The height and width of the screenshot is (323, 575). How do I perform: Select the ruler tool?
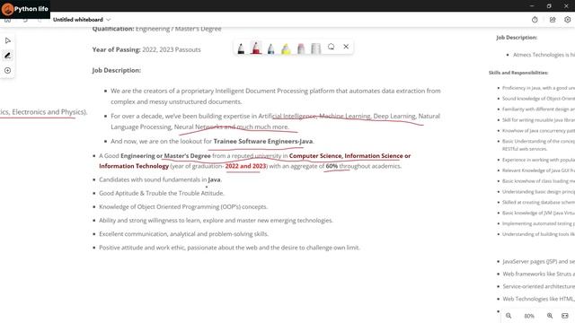click(315, 48)
